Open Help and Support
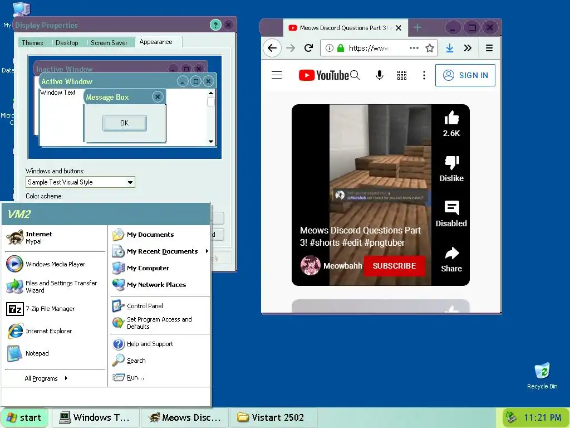Image resolution: width=570 pixels, height=428 pixels. pos(160,344)
